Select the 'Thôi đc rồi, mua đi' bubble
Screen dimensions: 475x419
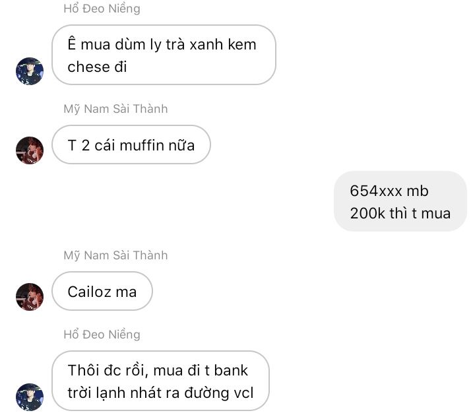(160, 381)
